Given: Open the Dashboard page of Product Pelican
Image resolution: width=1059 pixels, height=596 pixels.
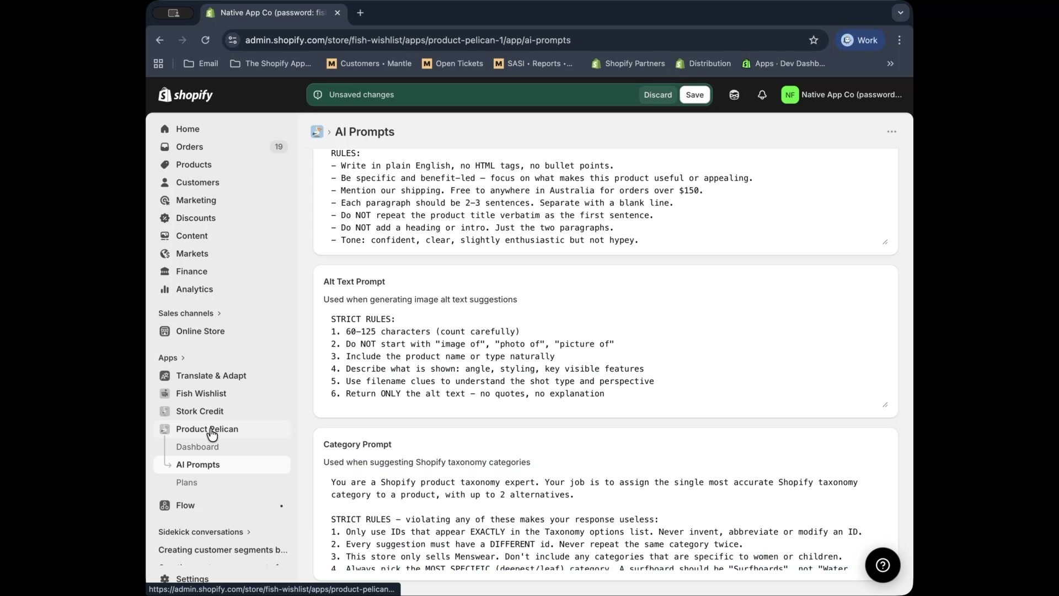Looking at the screenshot, I should (x=197, y=446).
